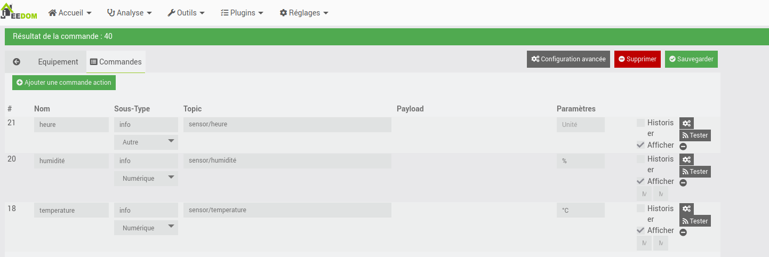Open advanced settings gear for humidité command

coord(686,159)
